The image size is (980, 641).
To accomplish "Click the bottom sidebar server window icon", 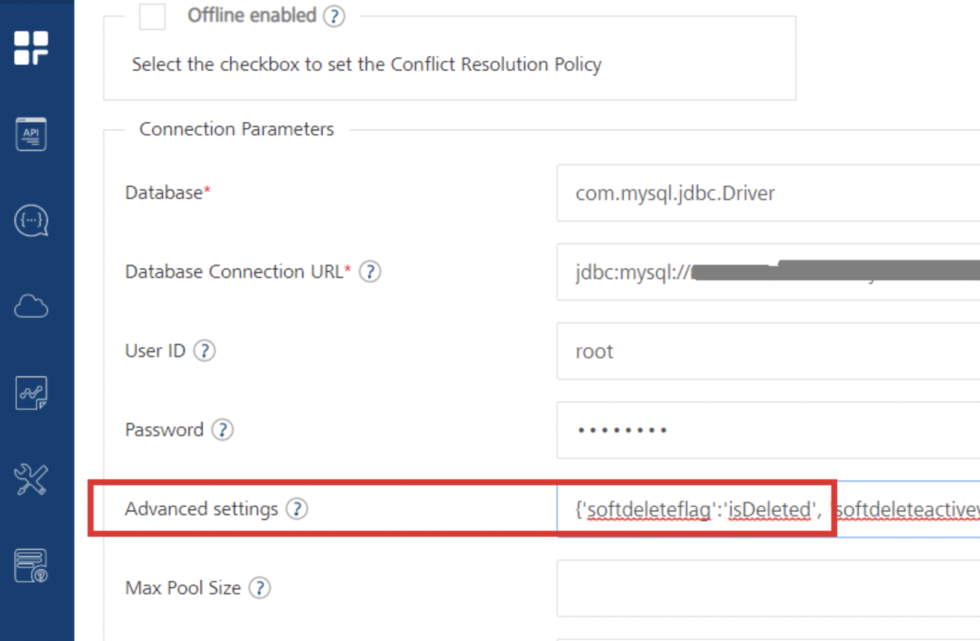I will [x=31, y=566].
